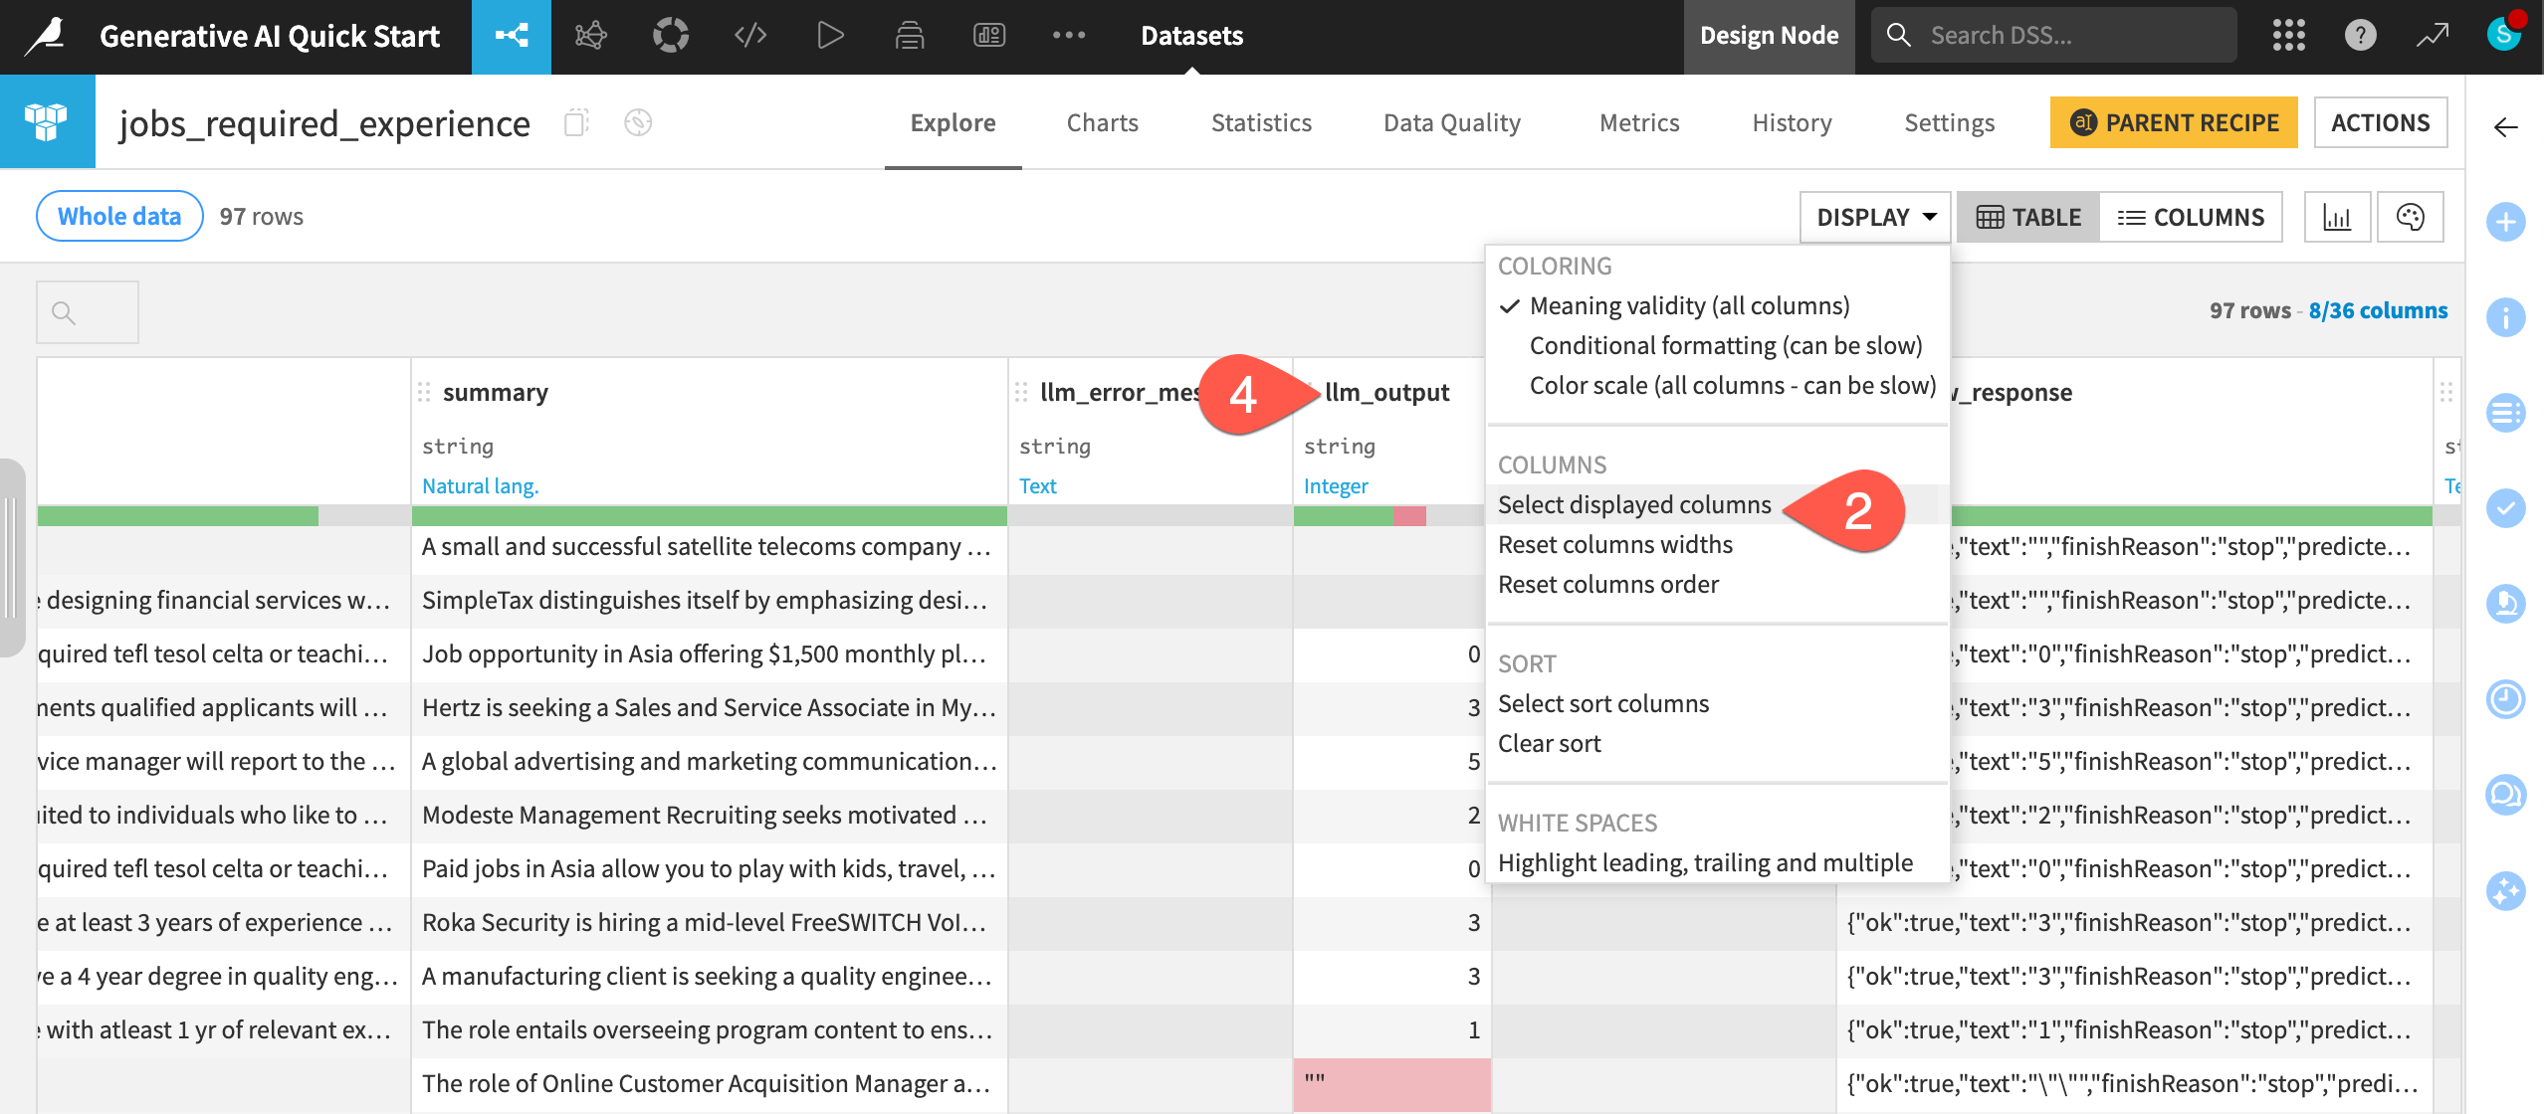Open the Whole data sample selector
This screenshot has width=2544, height=1114.
pos(119,217)
